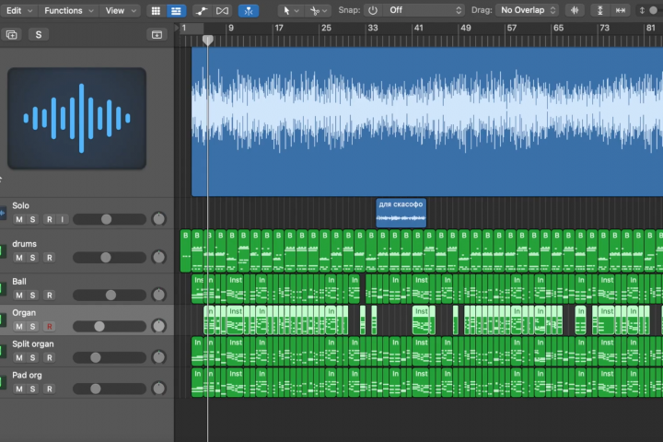Click the Solo track pan knob
The width and height of the screenshot is (663, 442).
pyautogui.click(x=158, y=218)
